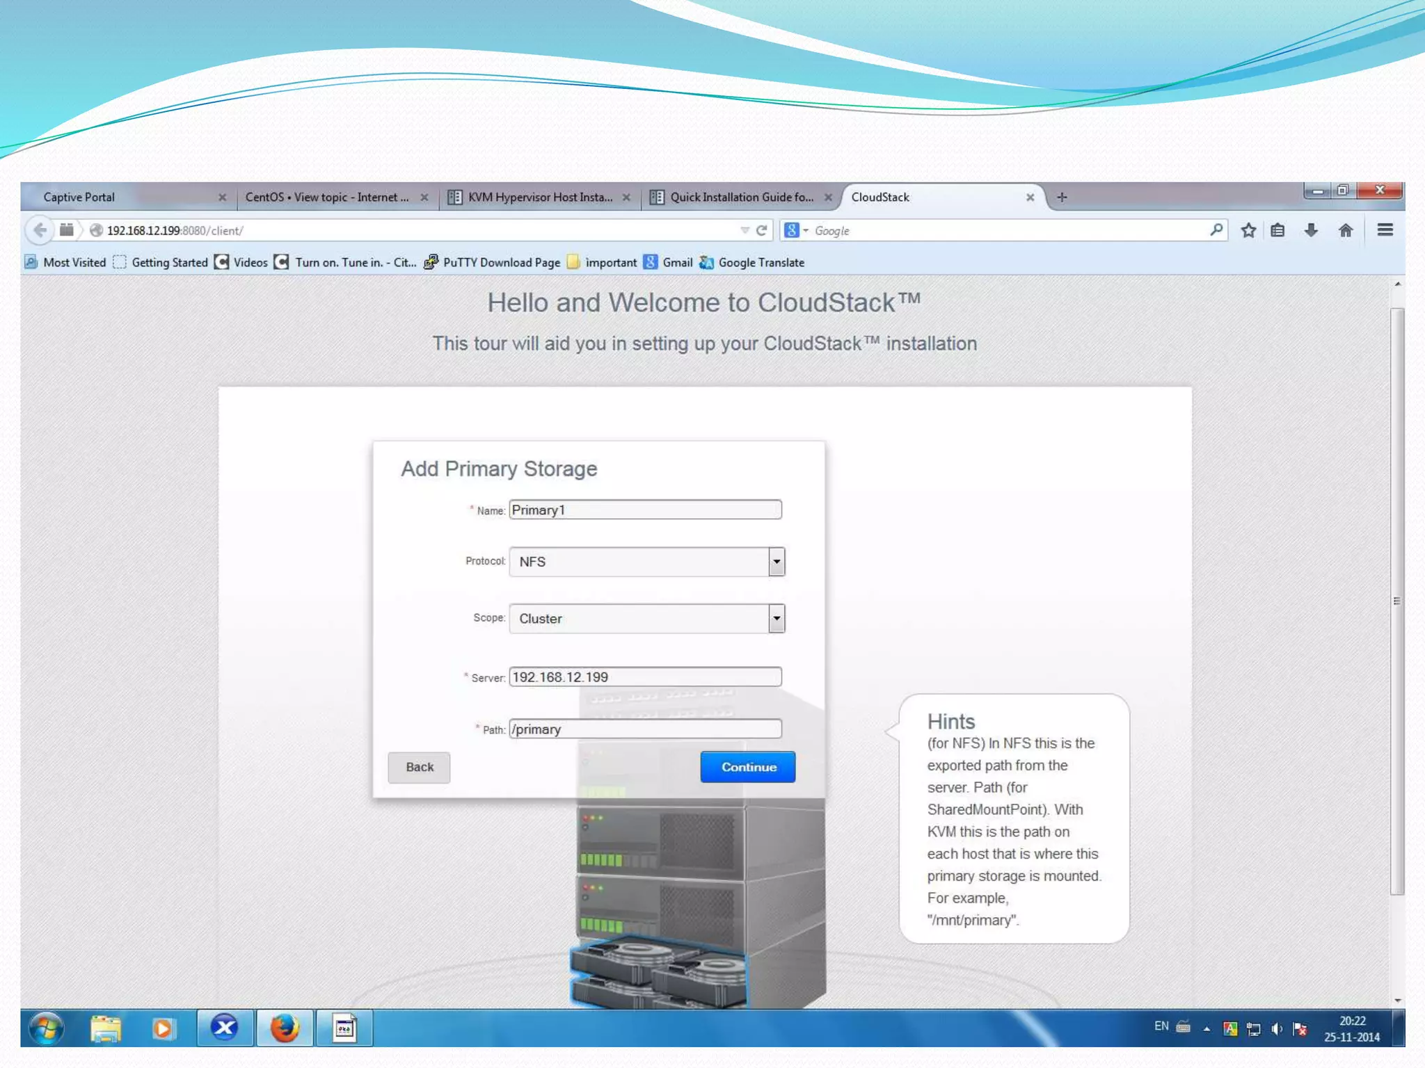
Task: Click the Path input field
Action: (645, 729)
